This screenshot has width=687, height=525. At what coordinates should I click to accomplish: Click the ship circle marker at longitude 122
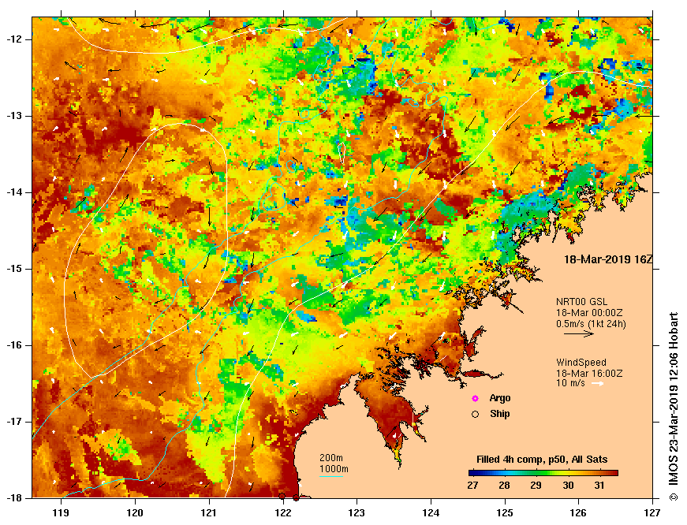pyautogui.click(x=282, y=496)
